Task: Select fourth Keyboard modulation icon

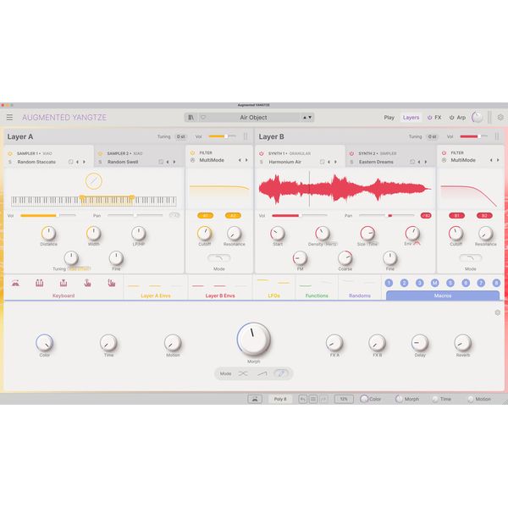Action: tap(87, 283)
